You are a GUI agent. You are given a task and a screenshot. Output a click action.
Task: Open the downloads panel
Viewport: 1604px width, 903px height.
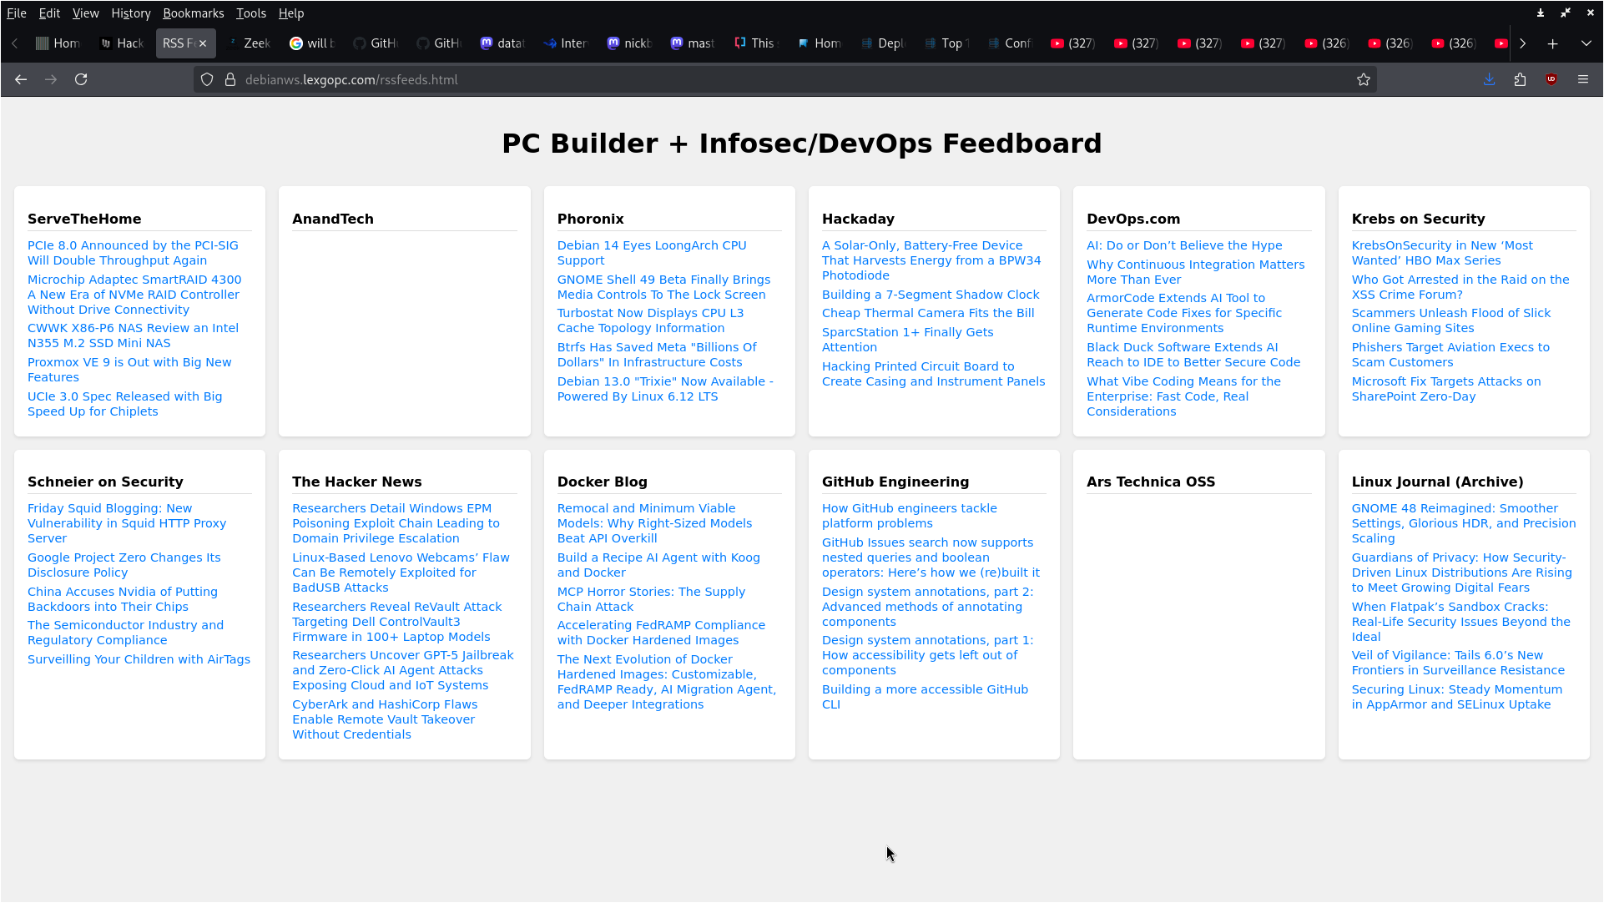(x=1489, y=79)
